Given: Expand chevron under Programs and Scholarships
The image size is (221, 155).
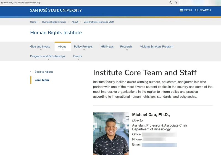Looking at the screenshot, I should pyautogui.click(x=48, y=59).
